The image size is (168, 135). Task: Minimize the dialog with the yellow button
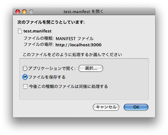(x=24, y=12)
